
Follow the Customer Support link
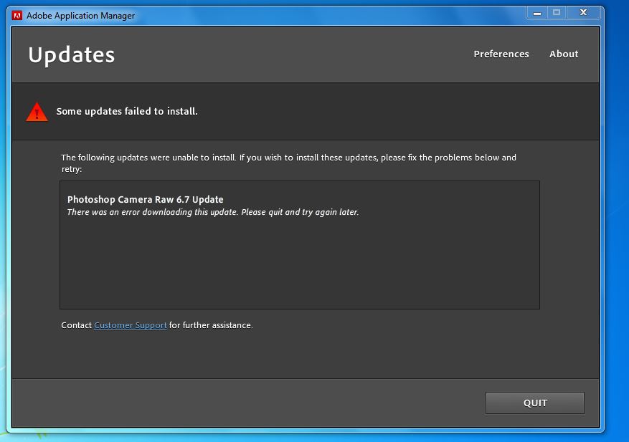pyautogui.click(x=131, y=325)
